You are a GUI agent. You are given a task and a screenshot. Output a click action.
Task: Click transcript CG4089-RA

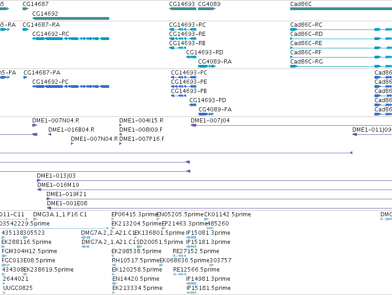click(x=215, y=62)
